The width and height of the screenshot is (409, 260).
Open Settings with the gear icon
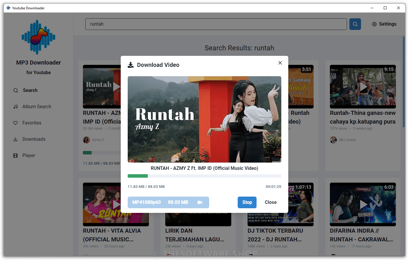374,24
